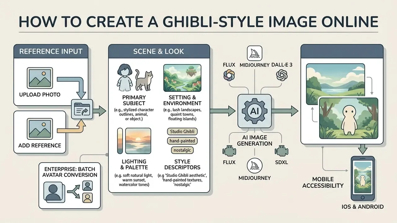Click the DALL-E 3 knot icon
Screen dimensions: 397x223
coord(282,76)
